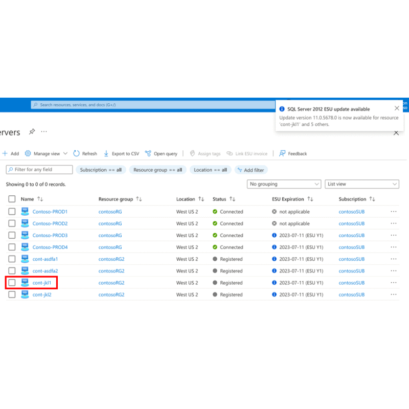This screenshot has width=409, height=409.
Task: Sort by the Subscription column arrows
Action: [x=372, y=199]
